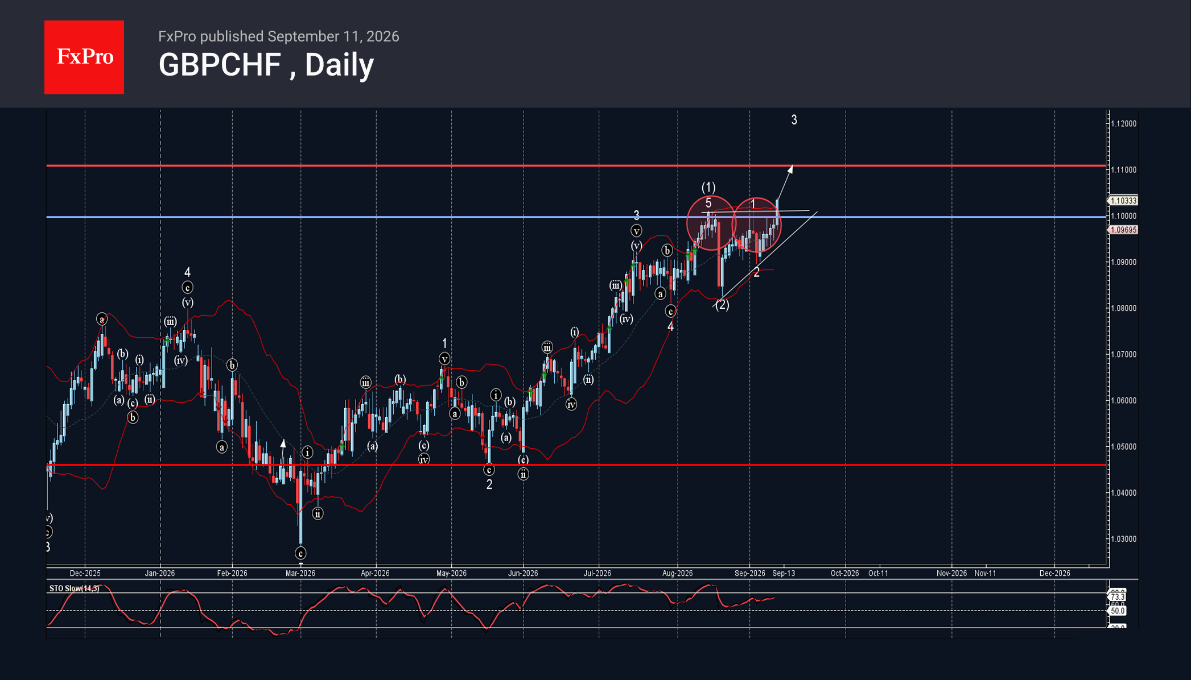Click the left red circle around wave 5

tap(711, 223)
